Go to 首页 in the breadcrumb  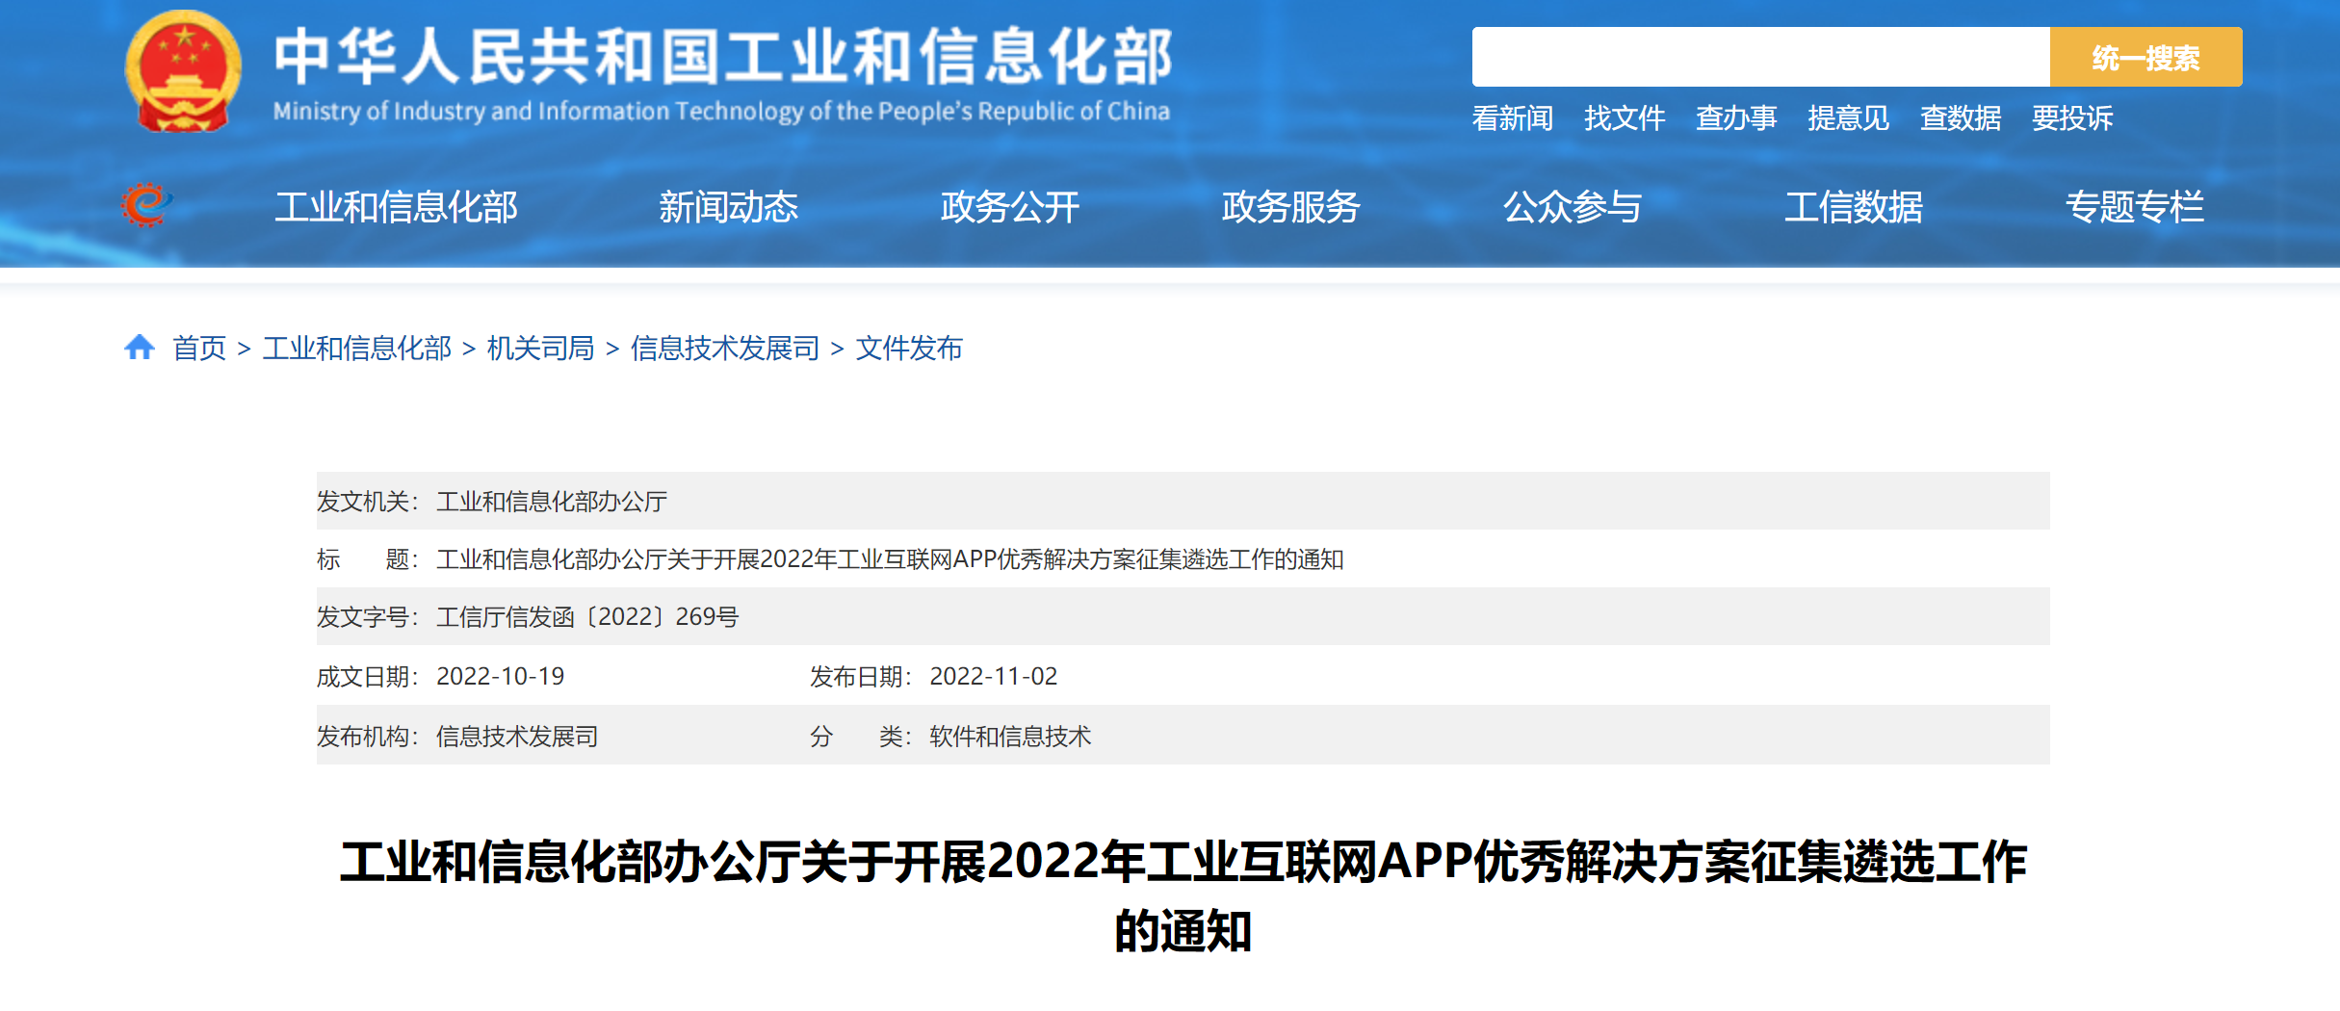[x=199, y=348]
